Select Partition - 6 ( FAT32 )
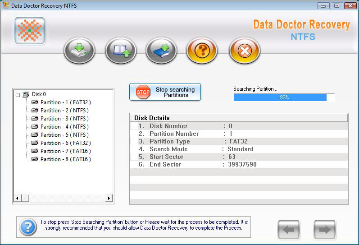 click(x=66, y=143)
